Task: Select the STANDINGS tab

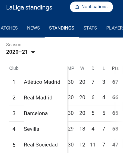Action: click(x=61, y=28)
